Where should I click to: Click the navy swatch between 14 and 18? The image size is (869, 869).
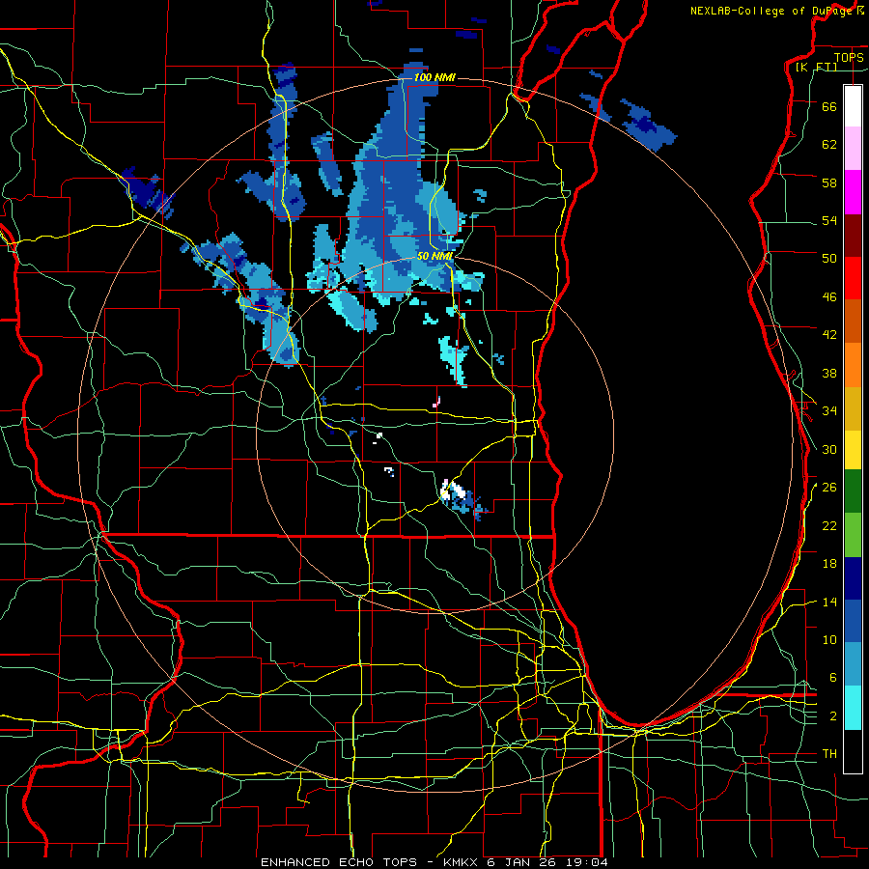coord(853,578)
